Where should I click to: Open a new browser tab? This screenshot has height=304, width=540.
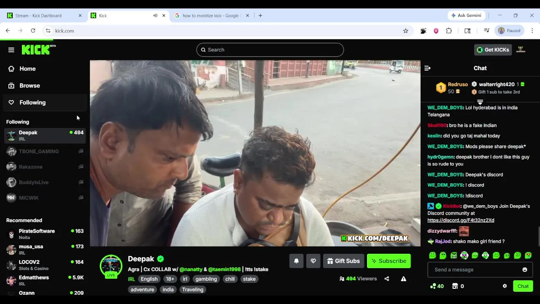click(260, 16)
